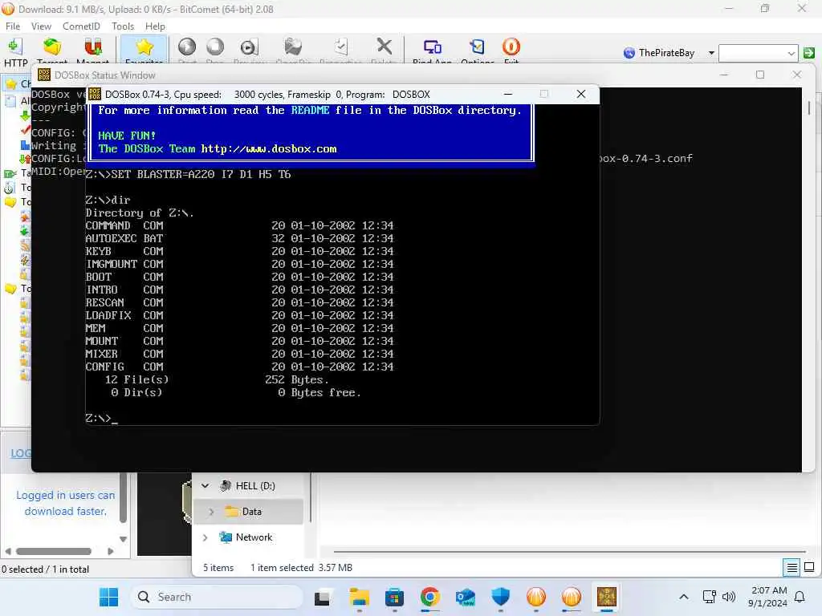Click the green search go arrow
The width and height of the screenshot is (822, 616).
(809, 52)
